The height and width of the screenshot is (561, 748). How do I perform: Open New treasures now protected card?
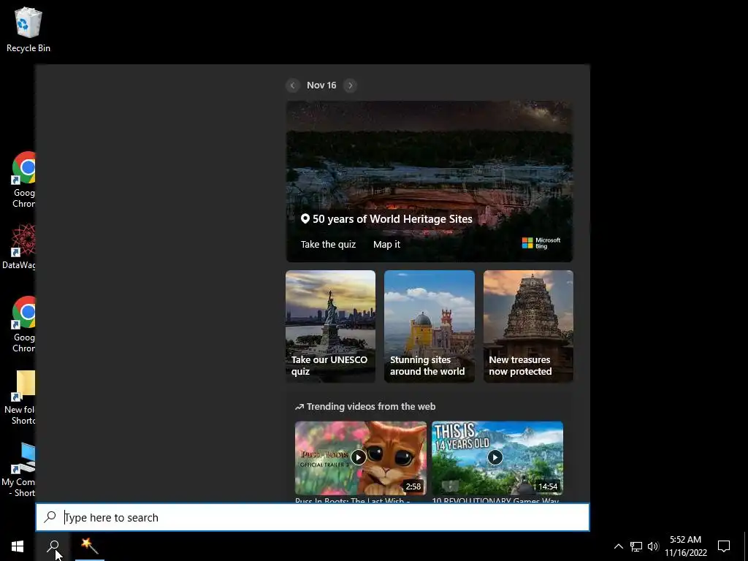(x=529, y=327)
